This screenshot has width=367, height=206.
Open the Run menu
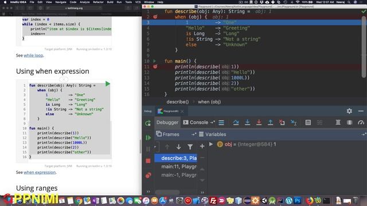pyautogui.click(x=119, y=2)
